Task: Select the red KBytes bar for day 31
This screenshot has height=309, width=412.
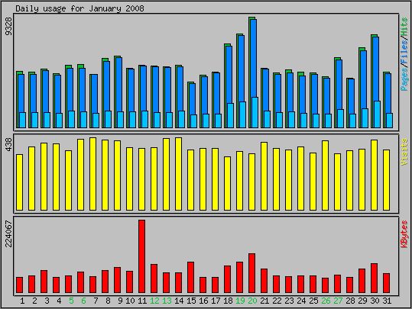Action: 386,283
